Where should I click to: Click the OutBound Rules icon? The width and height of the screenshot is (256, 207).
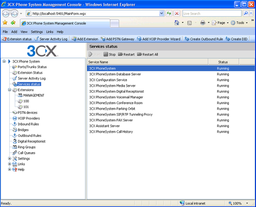tap(15, 135)
